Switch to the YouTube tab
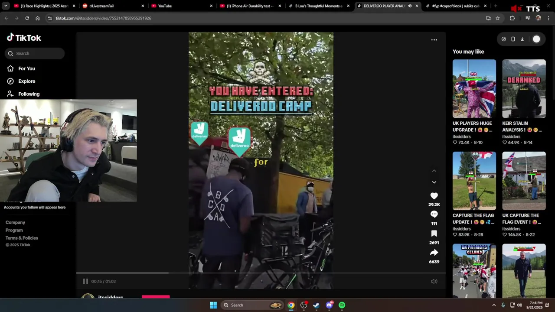This screenshot has width=555, height=312. point(182,6)
